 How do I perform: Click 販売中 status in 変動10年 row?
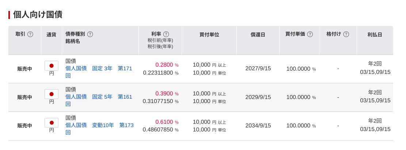24,126
